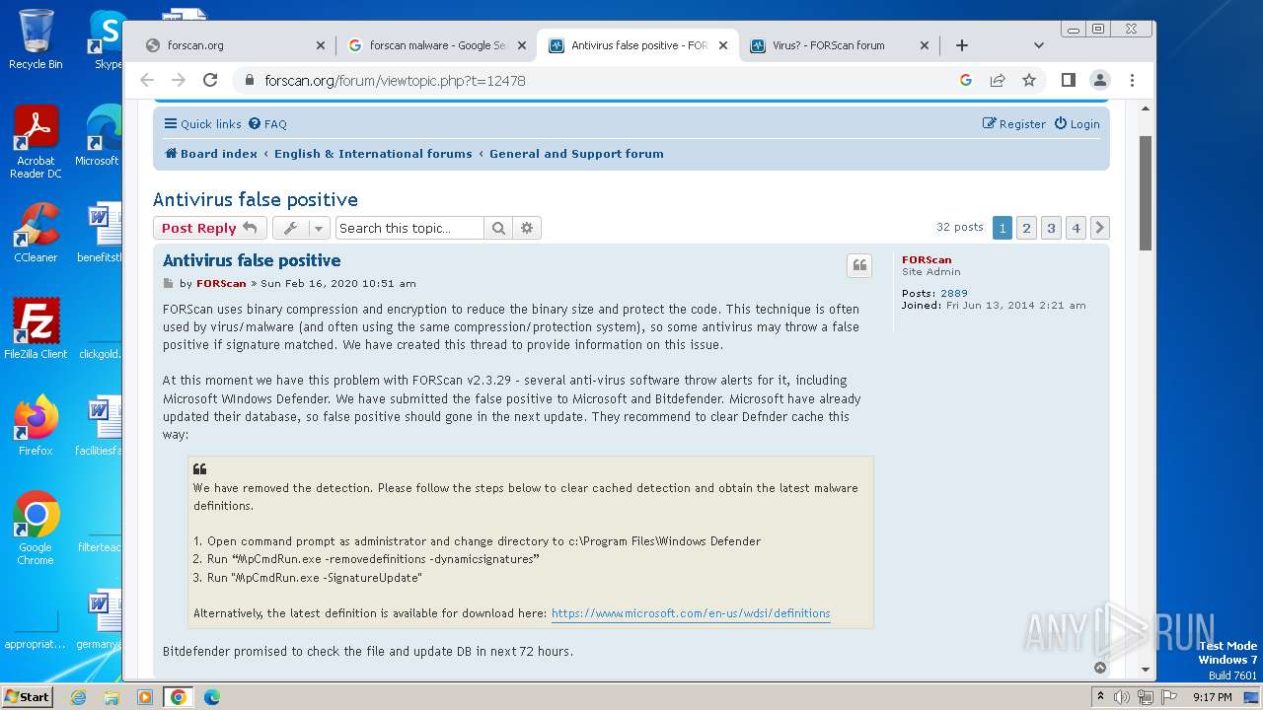Click scroll-to-top arrow icon
This screenshot has height=710, width=1263.
pyautogui.click(x=1100, y=668)
